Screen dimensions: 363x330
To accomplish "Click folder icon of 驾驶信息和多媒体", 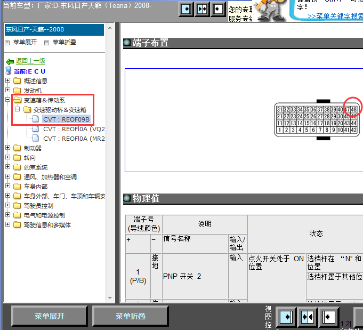I will [17, 225].
